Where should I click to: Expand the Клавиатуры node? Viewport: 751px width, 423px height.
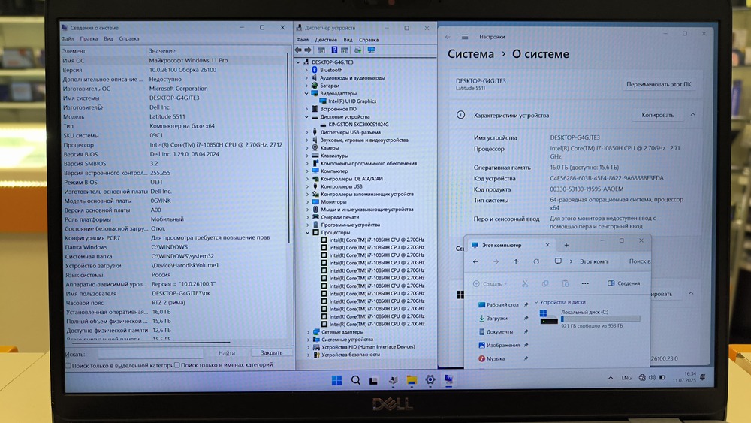click(307, 156)
